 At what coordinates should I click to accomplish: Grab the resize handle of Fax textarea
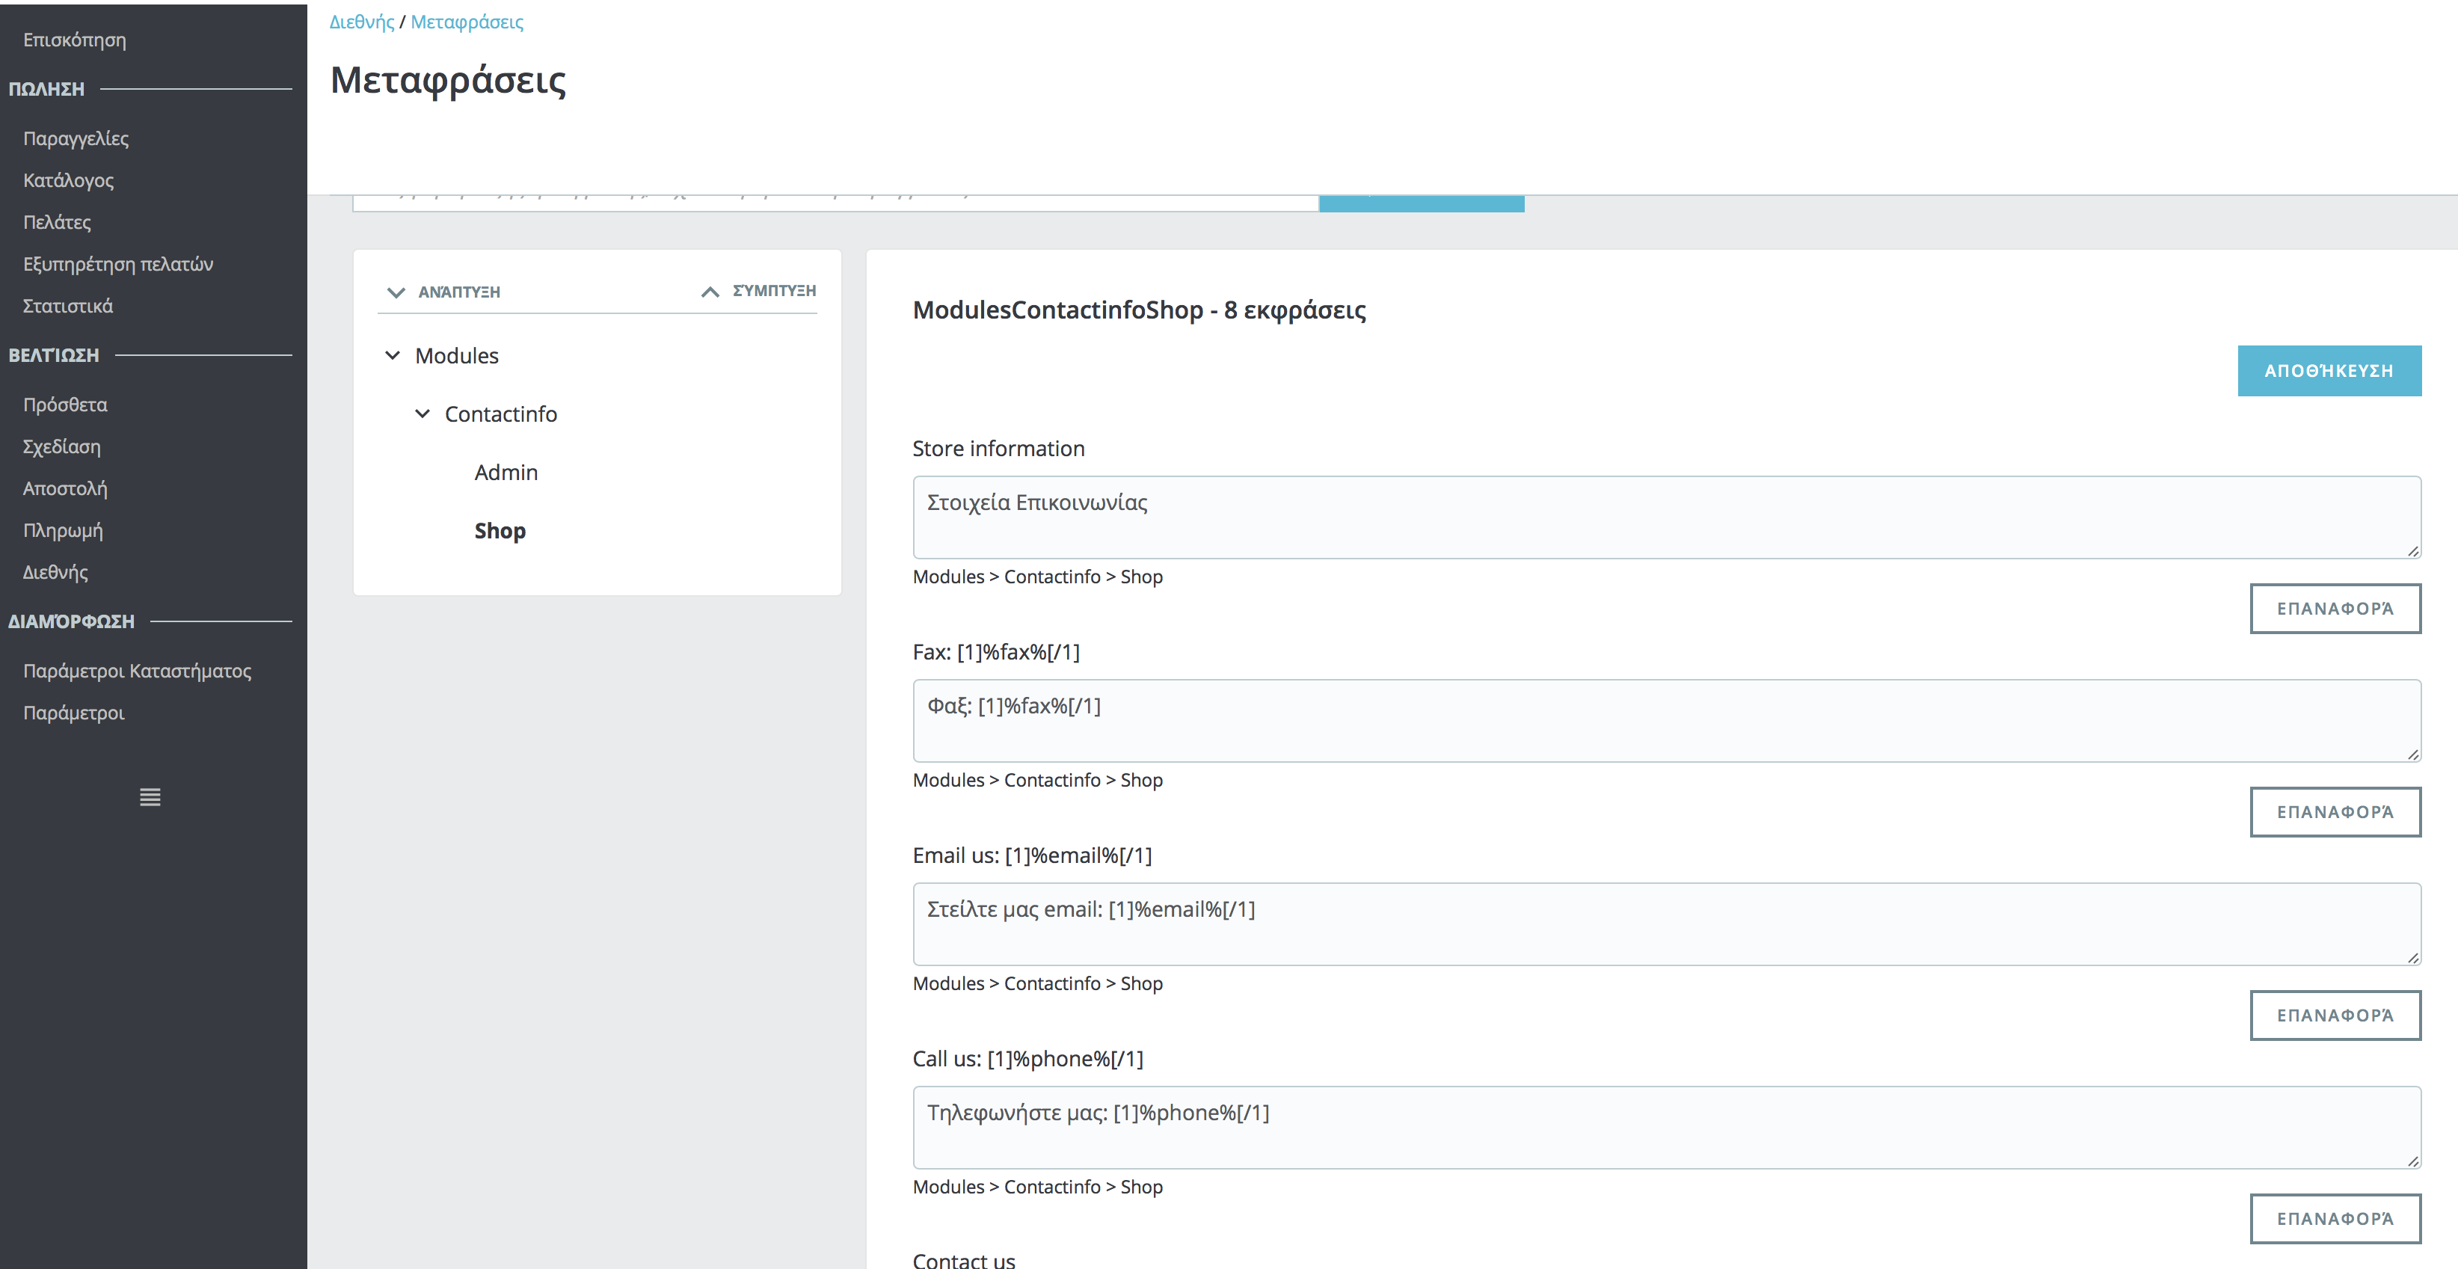(2412, 754)
